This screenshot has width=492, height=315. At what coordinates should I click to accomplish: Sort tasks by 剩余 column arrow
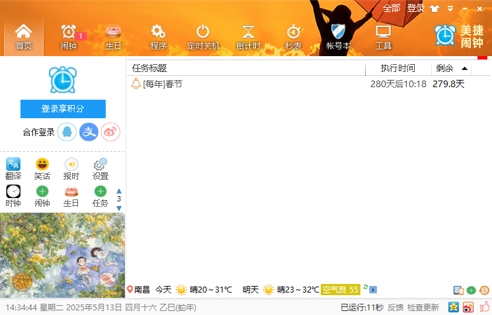465,68
